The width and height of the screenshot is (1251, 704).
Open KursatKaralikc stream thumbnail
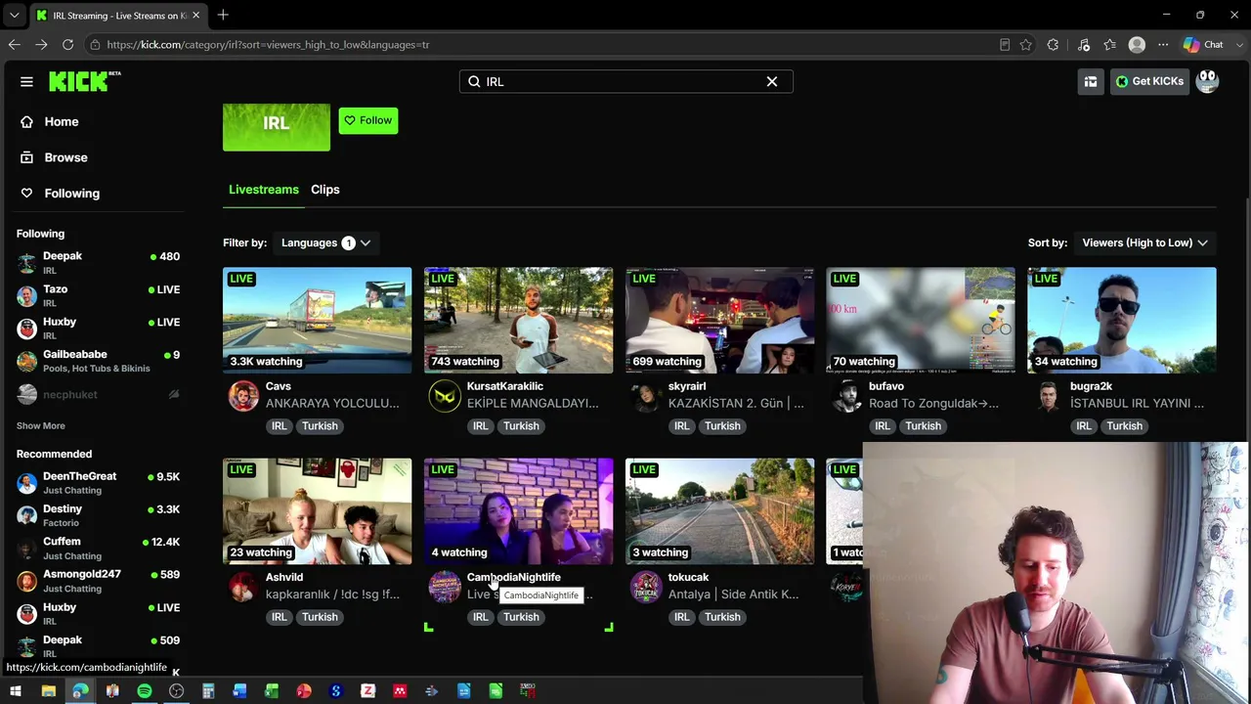pyautogui.click(x=519, y=320)
